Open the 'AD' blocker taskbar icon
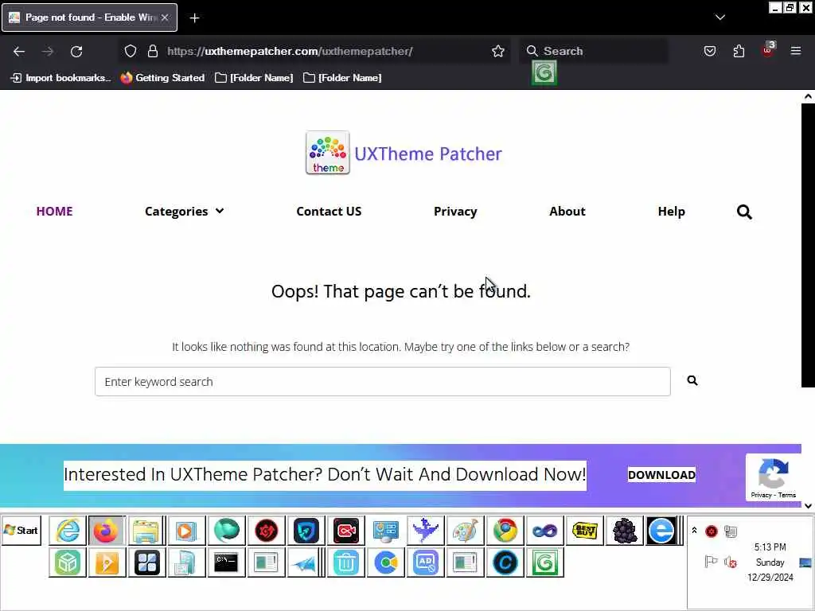The height and width of the screenshot is (611, 815). tap(425, 562)
